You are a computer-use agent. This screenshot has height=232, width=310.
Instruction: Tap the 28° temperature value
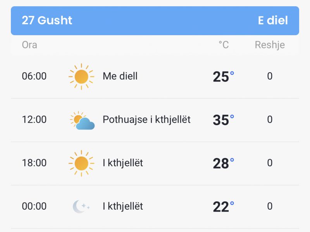[x=223, y=163]
